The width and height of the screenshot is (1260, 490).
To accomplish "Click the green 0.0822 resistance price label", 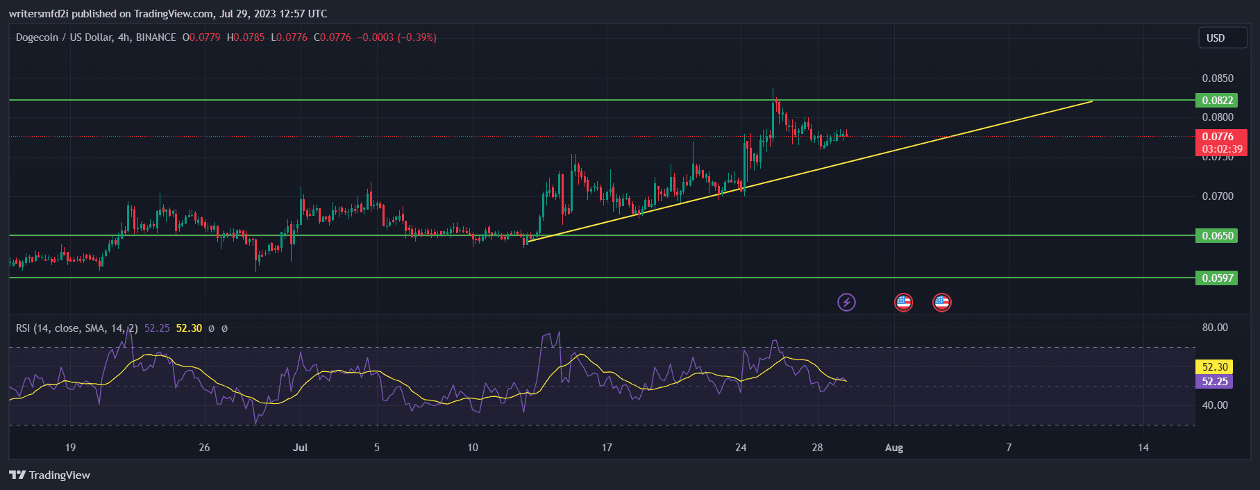I will (1218, 101).
